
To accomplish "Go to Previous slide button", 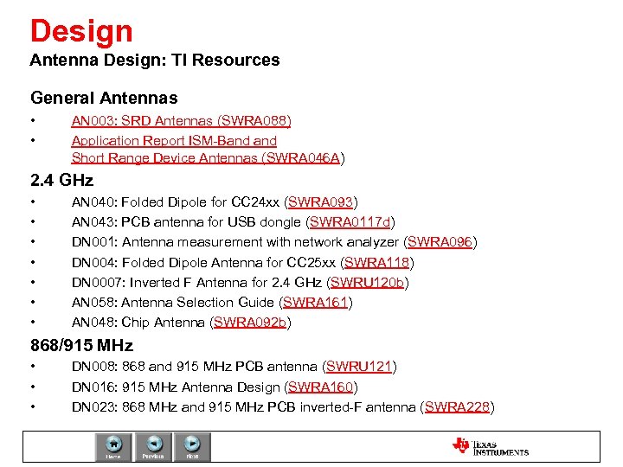I will point(153,447).
